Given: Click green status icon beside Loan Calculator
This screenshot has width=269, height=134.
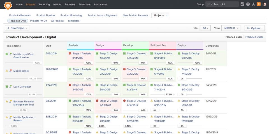Looking at the screenshot, I should click(x=7, y=86).
